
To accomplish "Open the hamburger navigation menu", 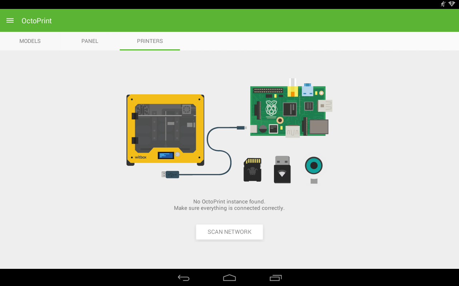I will click(x=10, y=21).
